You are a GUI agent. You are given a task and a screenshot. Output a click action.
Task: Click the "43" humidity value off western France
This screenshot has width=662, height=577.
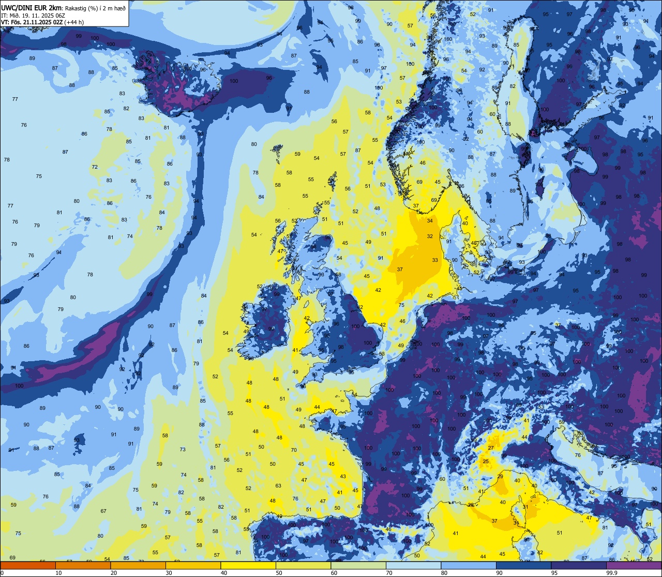point(343,477)
